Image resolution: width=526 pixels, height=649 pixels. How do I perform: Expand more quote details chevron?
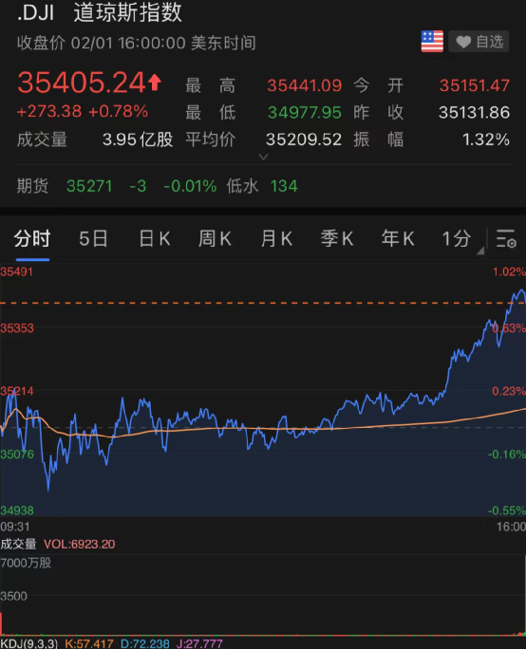point(263,157)
